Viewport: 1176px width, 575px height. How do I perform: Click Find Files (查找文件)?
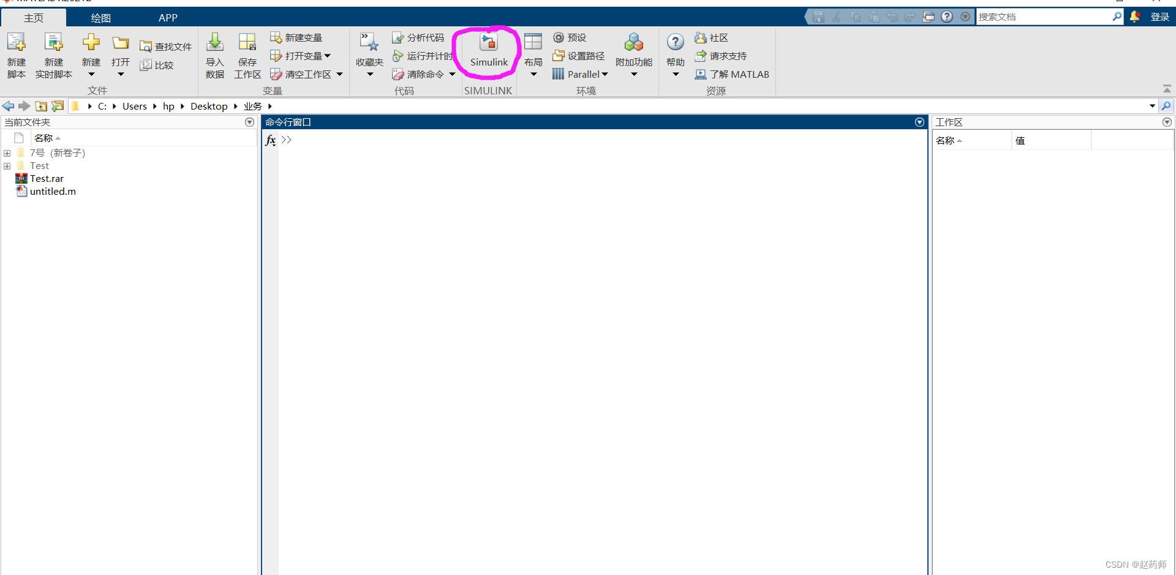pos(165,47)
